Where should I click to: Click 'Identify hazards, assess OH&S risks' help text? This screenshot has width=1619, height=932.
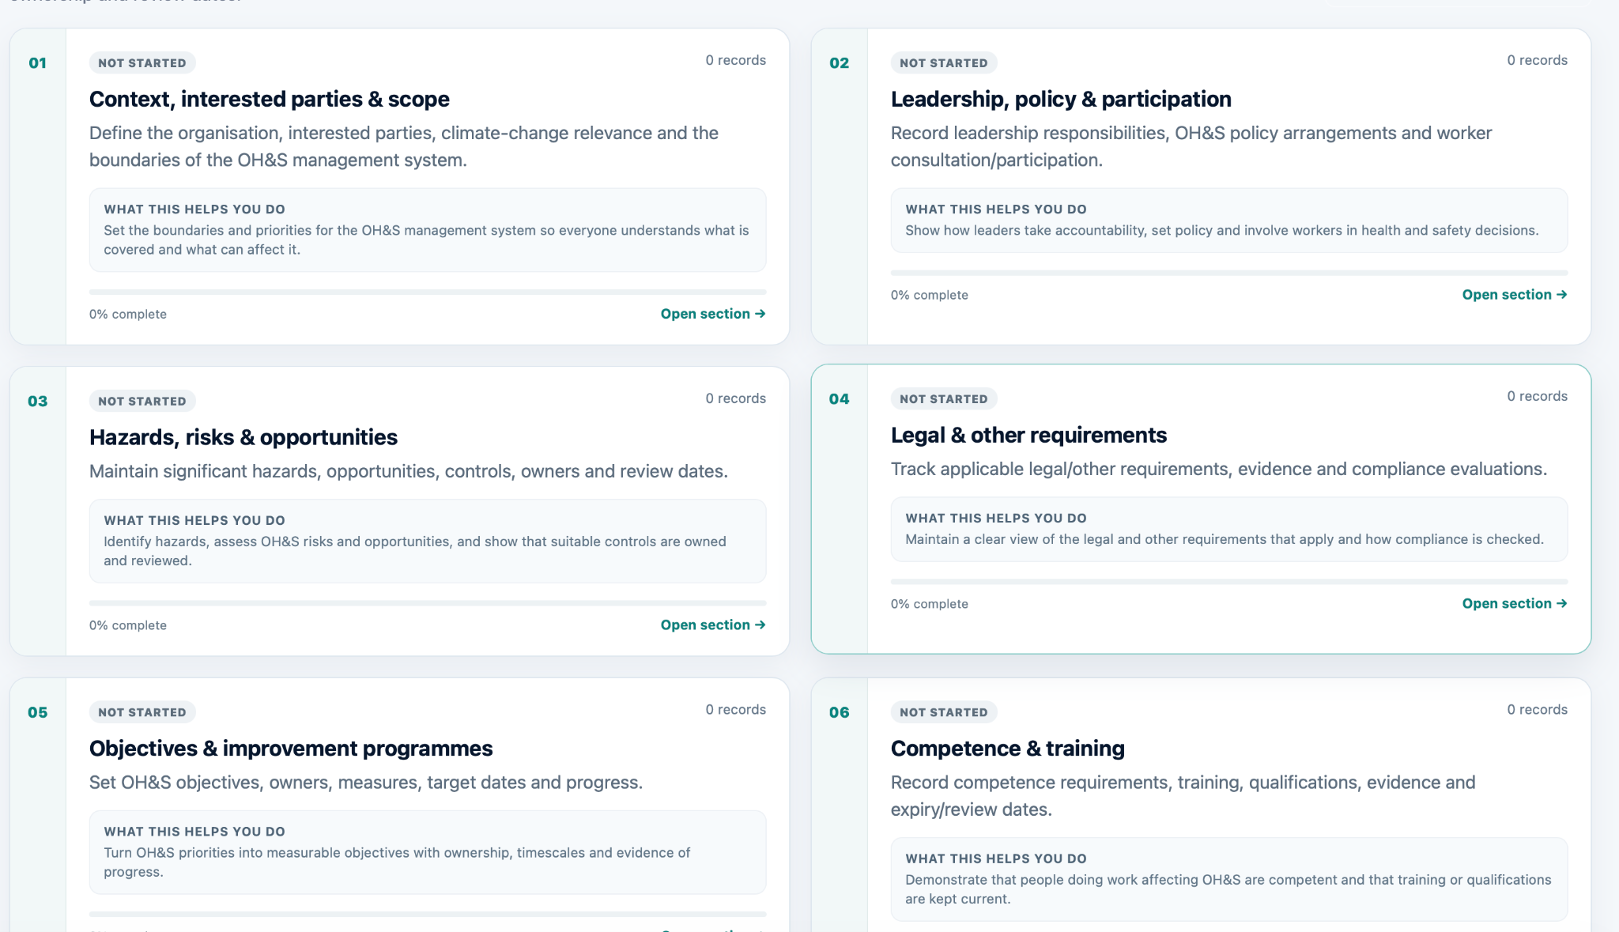coord(415,551)
